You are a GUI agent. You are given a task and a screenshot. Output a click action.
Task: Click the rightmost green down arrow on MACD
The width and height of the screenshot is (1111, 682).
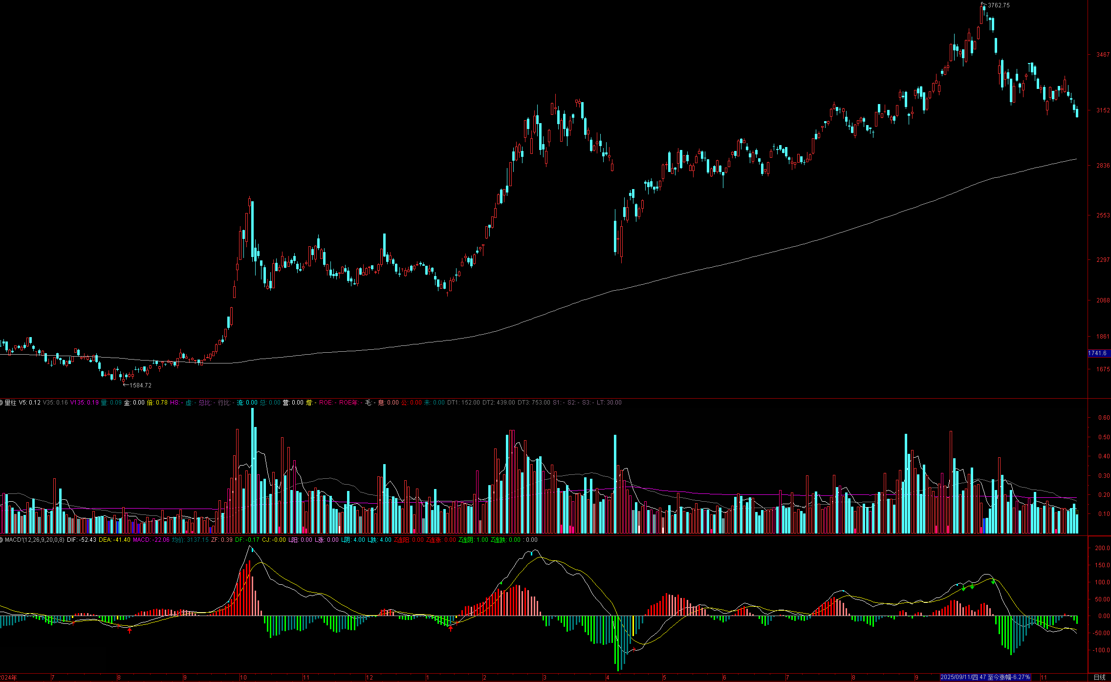tap(993, 581)
